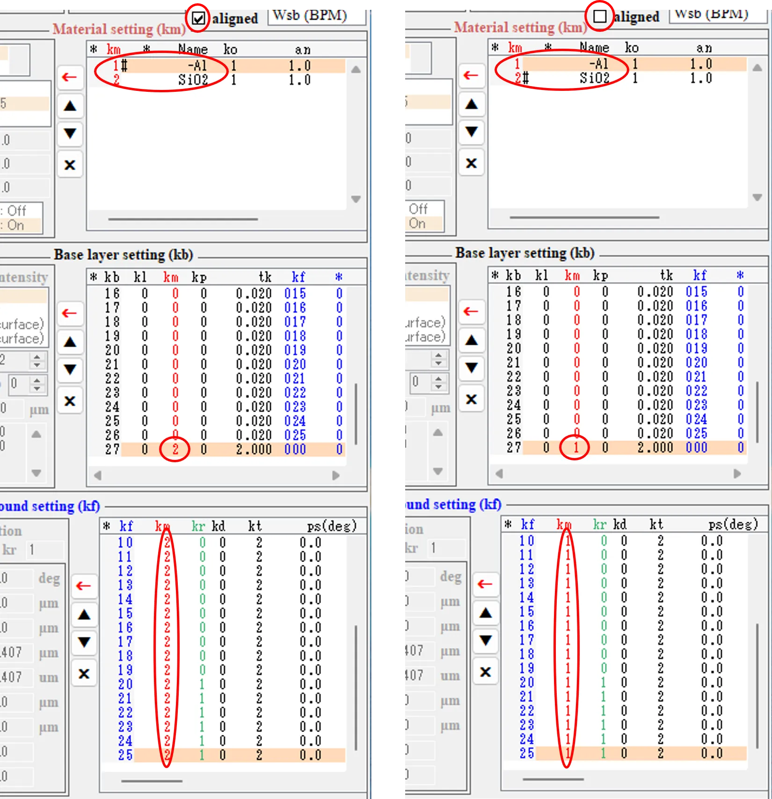Select On option in right screenshot
Screen dimensions: 772x799
click(x=423, y=223)
